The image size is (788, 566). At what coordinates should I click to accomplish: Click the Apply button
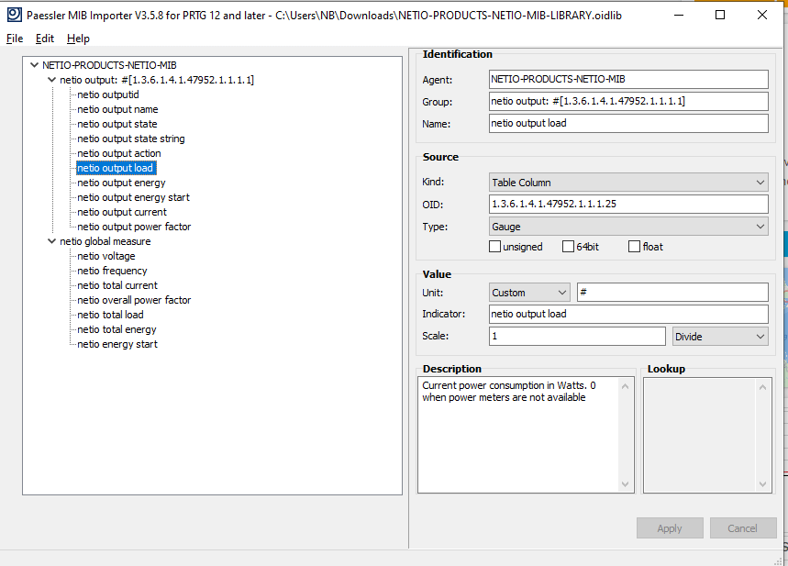pos(670,527)
